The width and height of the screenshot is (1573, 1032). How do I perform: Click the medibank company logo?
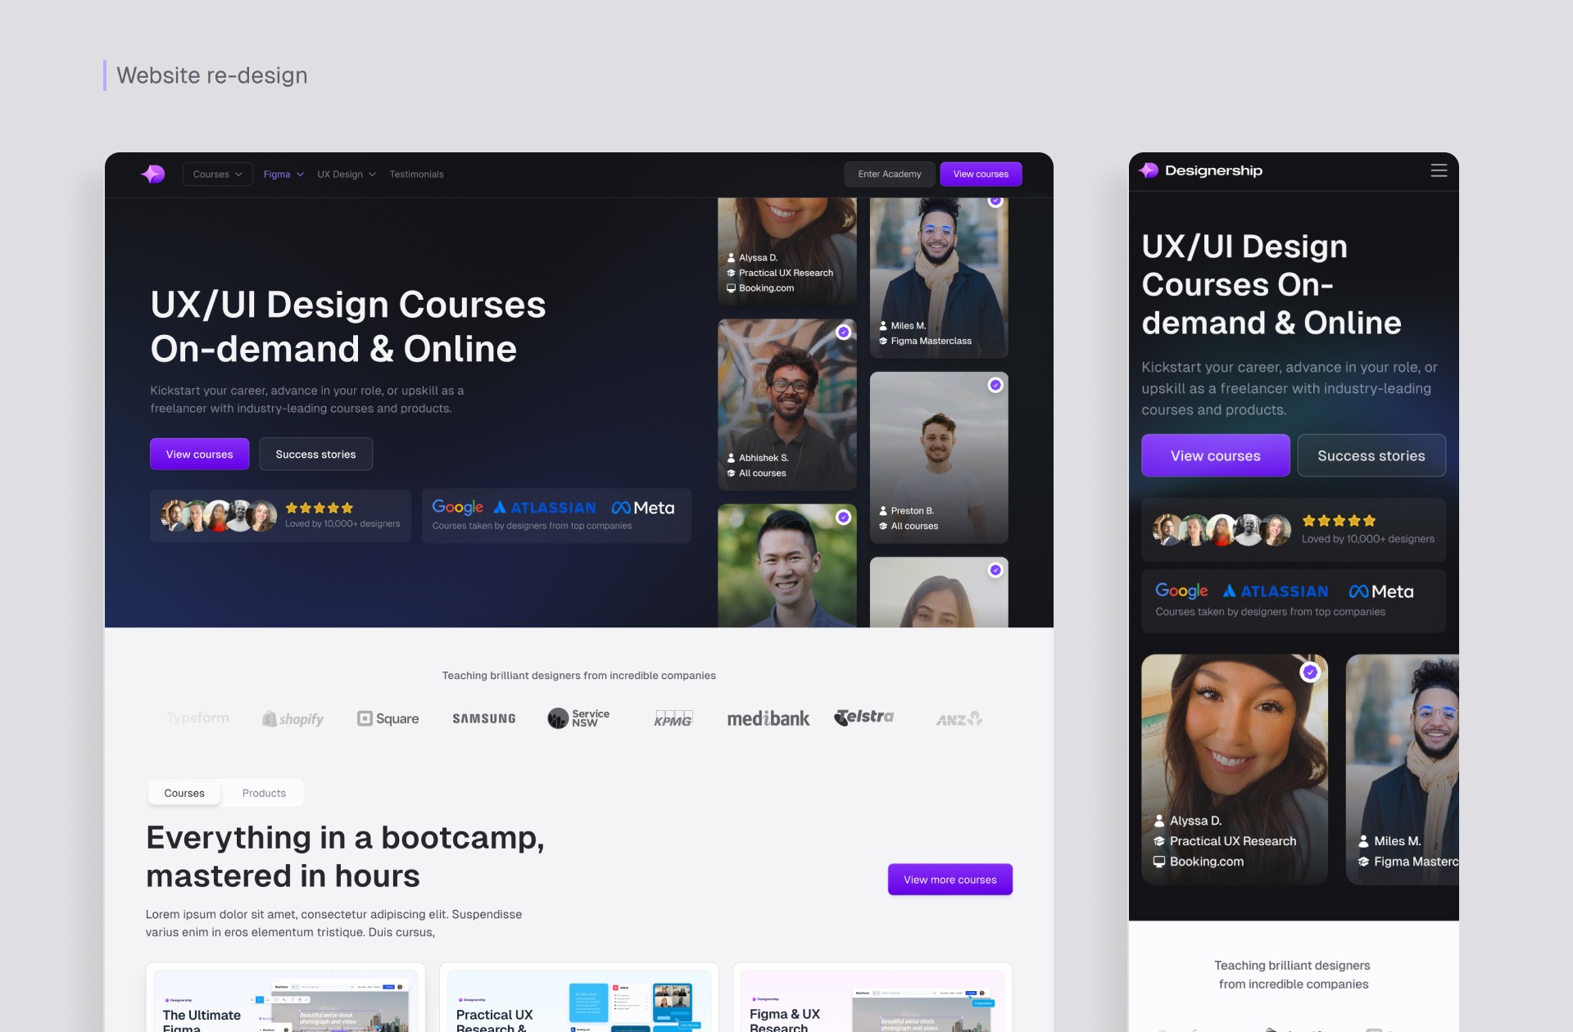[x=768, y=718]
